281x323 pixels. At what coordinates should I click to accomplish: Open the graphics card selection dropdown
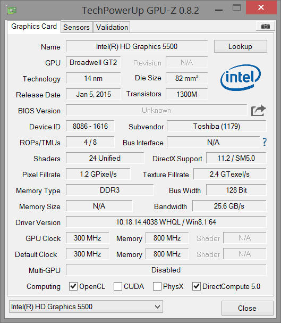tap(86, 307)
